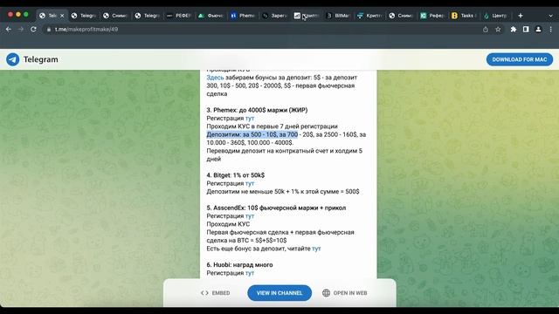Image resolution: width=559 pixels, height=314 pixels.
Task: Click the globe icon beside OPEN IN WEB
Action: click(x=326, y=293)
